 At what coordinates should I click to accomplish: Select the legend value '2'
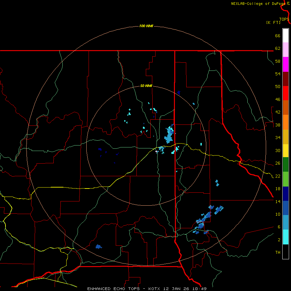pos(279,240)
